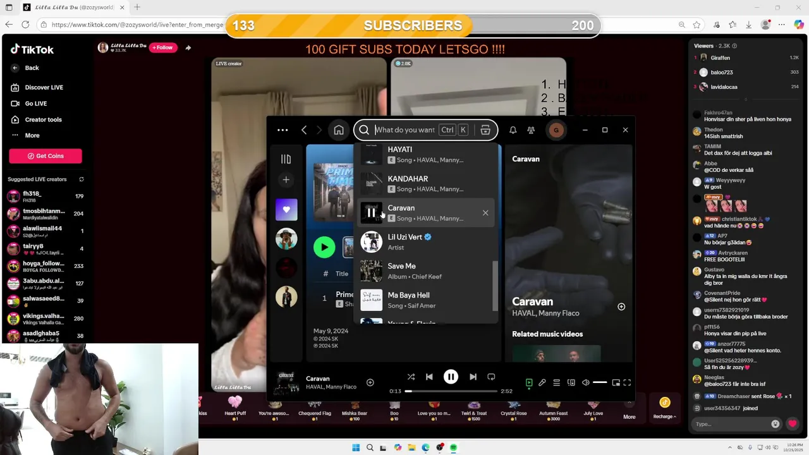Pause Caravan with the white player button
Screen dimensions: 809x455
(451, 377)
